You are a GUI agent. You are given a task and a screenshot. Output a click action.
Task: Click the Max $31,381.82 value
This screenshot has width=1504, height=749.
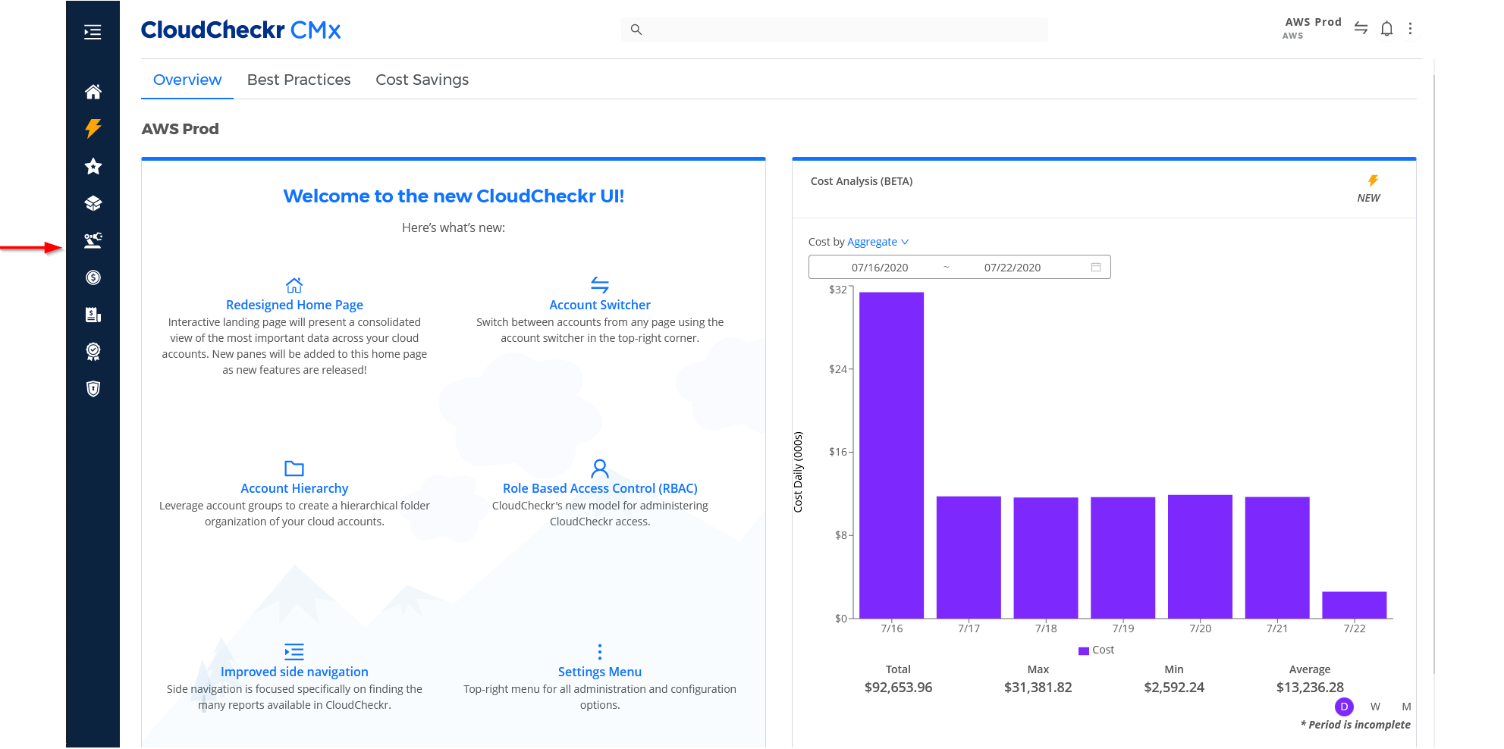coord(1038,688)
